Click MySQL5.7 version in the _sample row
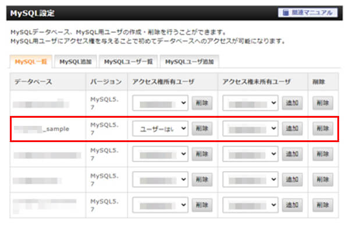 click(x=104, y=129)
